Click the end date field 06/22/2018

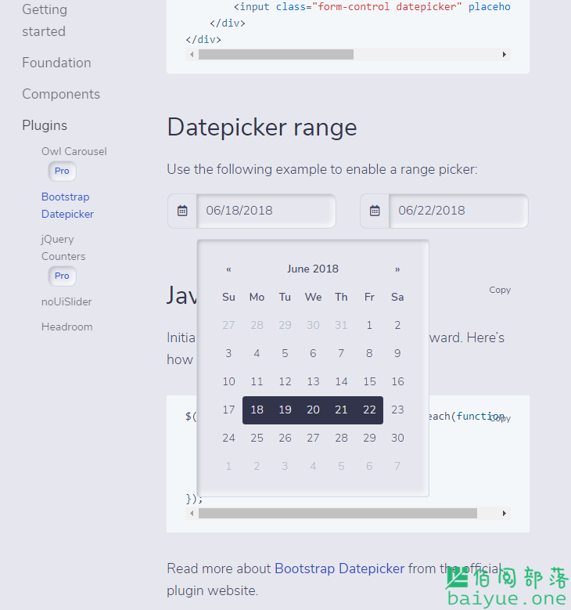pyautogui.click(x=458, y=211)
